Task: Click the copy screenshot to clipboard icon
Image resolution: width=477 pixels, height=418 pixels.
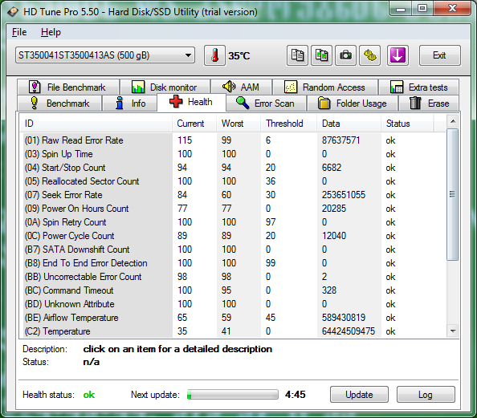Action: (x=321, y=55)
